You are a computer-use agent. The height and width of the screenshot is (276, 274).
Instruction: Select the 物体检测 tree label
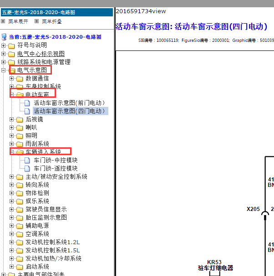37,193
